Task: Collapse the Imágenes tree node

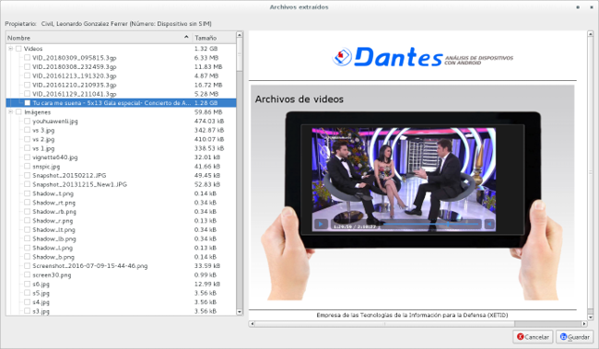Action: pyautogui.click(x=11, y=111)
